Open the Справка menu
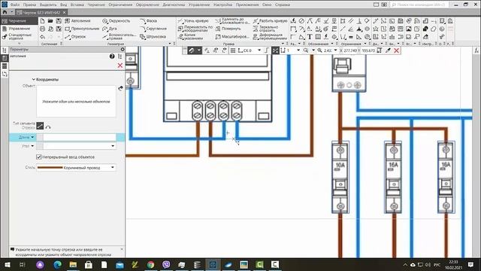481x271 pixels. coord(283,5)
